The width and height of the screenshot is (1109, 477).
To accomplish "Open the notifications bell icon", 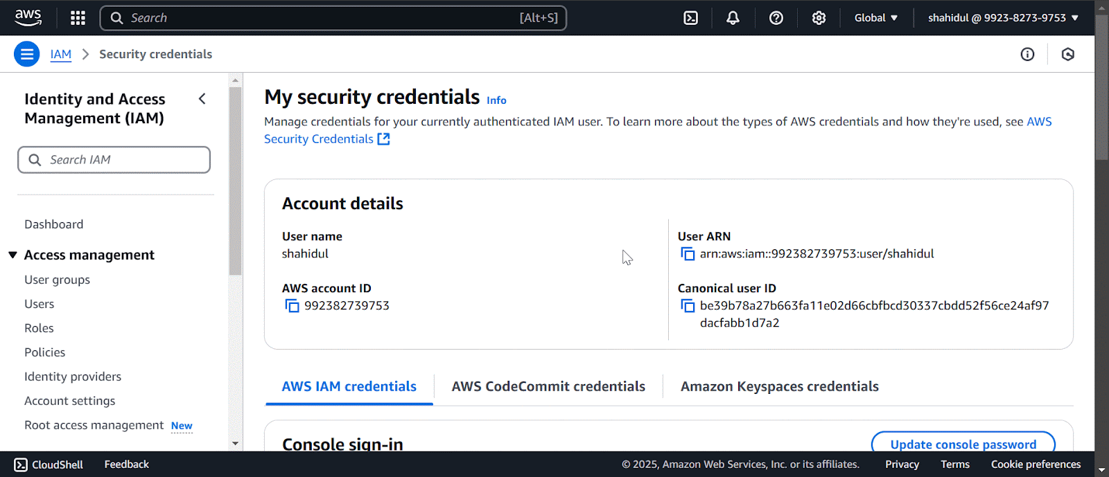I will [733, 18].
